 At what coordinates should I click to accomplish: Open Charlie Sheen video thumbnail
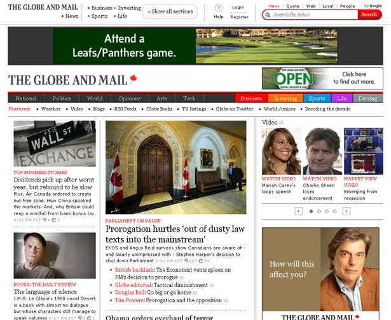click(322, 151)
